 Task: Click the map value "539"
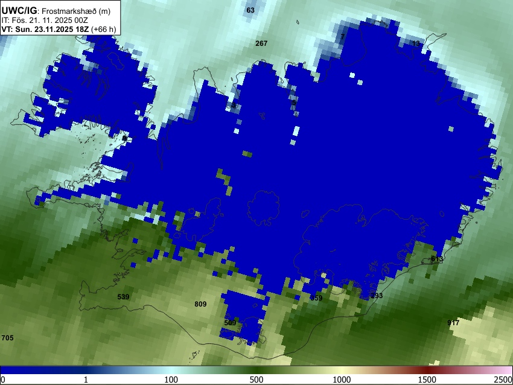click(123, 297)
